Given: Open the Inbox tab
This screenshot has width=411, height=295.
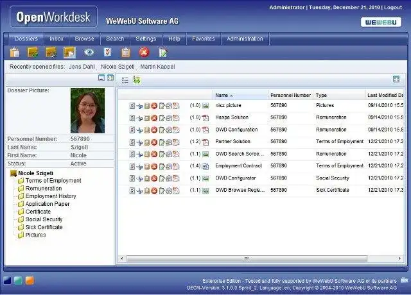Looking at the screenshot, I should [57, 38].
